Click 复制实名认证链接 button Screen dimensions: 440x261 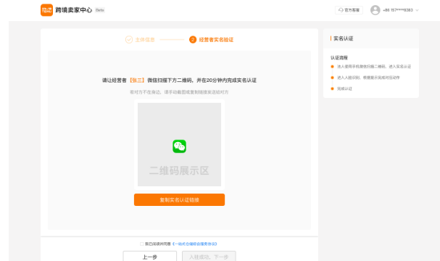[x=179, y=200]
